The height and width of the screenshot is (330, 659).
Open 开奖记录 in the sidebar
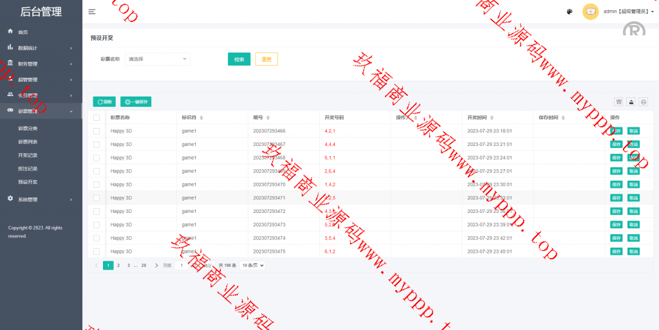pyautogui.click(x=28, y=155)
